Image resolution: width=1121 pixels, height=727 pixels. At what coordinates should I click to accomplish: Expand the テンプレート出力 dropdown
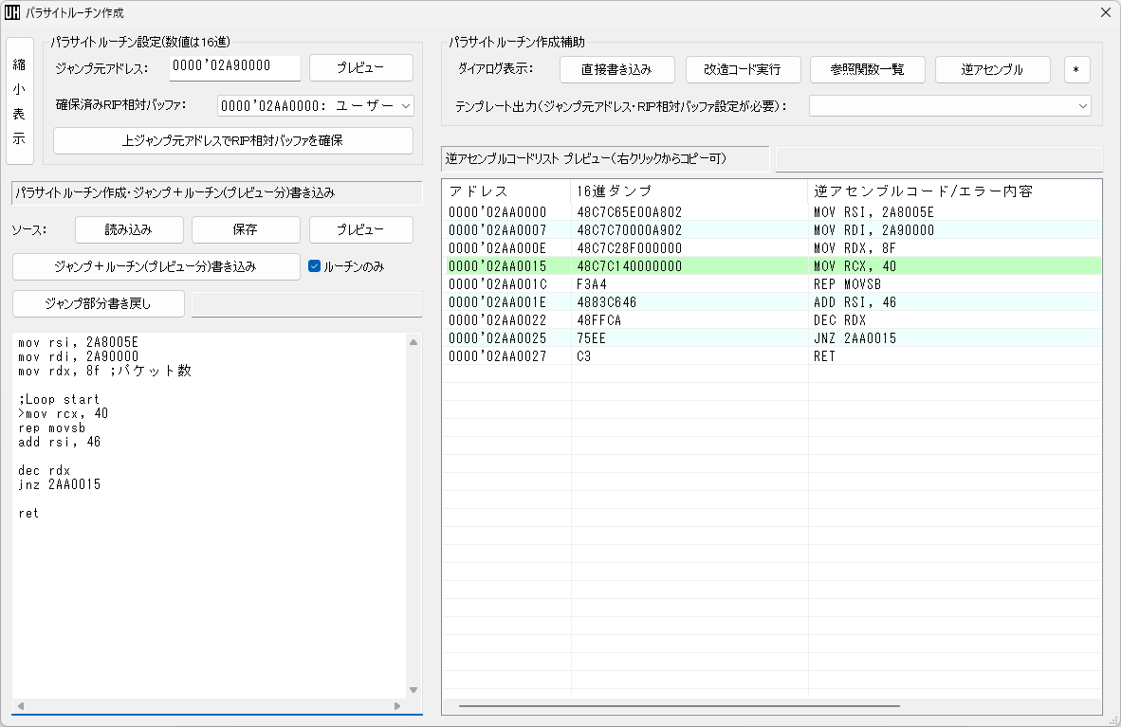pos(949,106)
